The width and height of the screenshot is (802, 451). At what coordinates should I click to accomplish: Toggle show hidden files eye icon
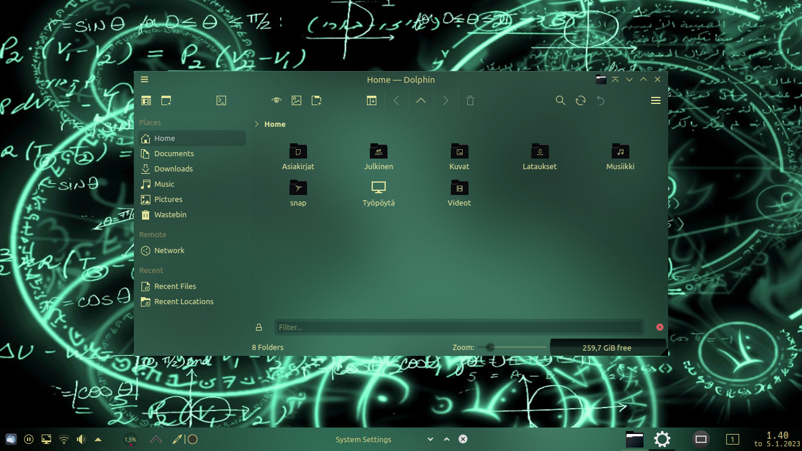pos(277,100)
